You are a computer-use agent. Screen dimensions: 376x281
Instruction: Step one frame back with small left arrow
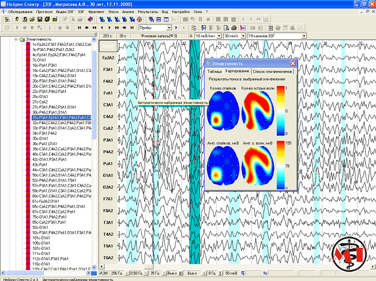(102, 28)
